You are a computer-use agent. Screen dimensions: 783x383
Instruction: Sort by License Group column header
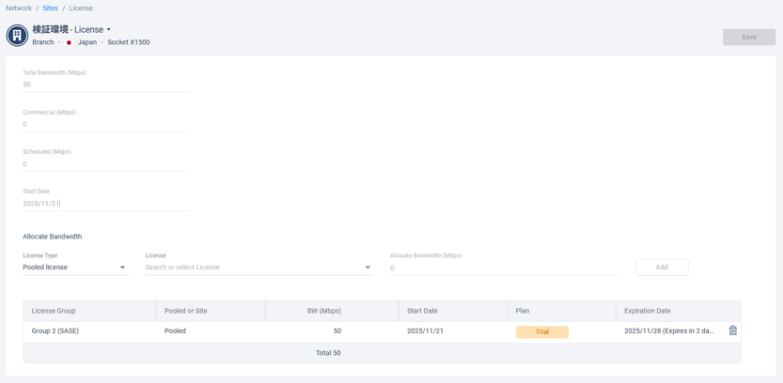tap(54, 311)
